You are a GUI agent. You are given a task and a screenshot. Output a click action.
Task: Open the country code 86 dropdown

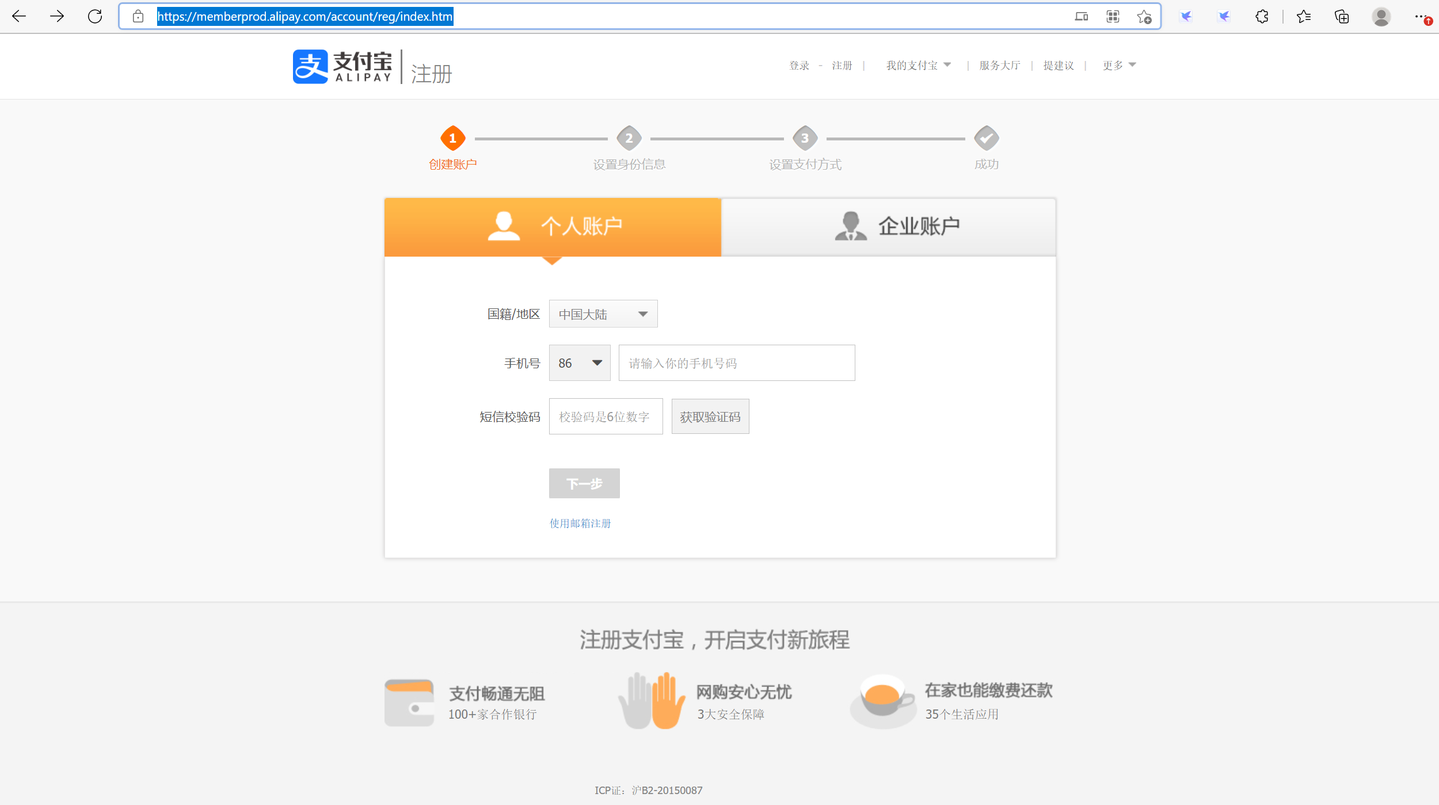(x=578, y=363)
